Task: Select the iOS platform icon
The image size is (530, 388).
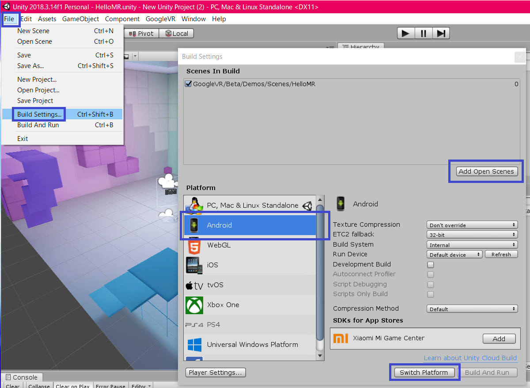Action: coord(194,265)
